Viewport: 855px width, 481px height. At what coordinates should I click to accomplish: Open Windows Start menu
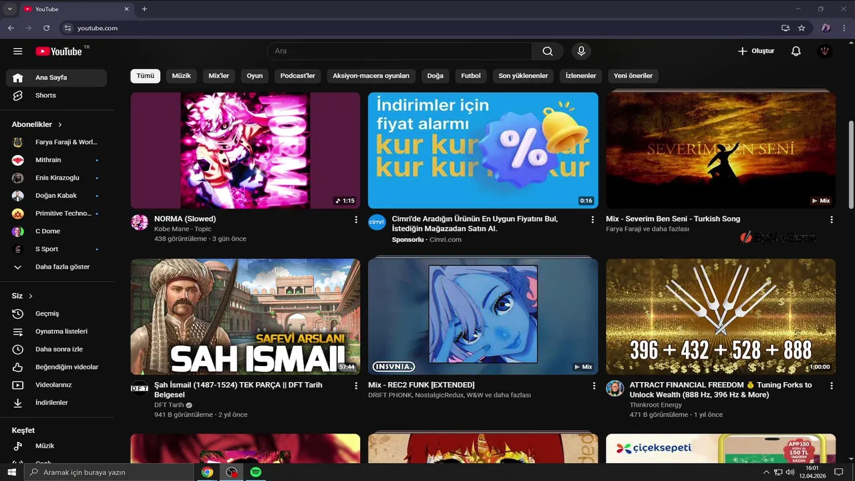click(x=12, y=472)
